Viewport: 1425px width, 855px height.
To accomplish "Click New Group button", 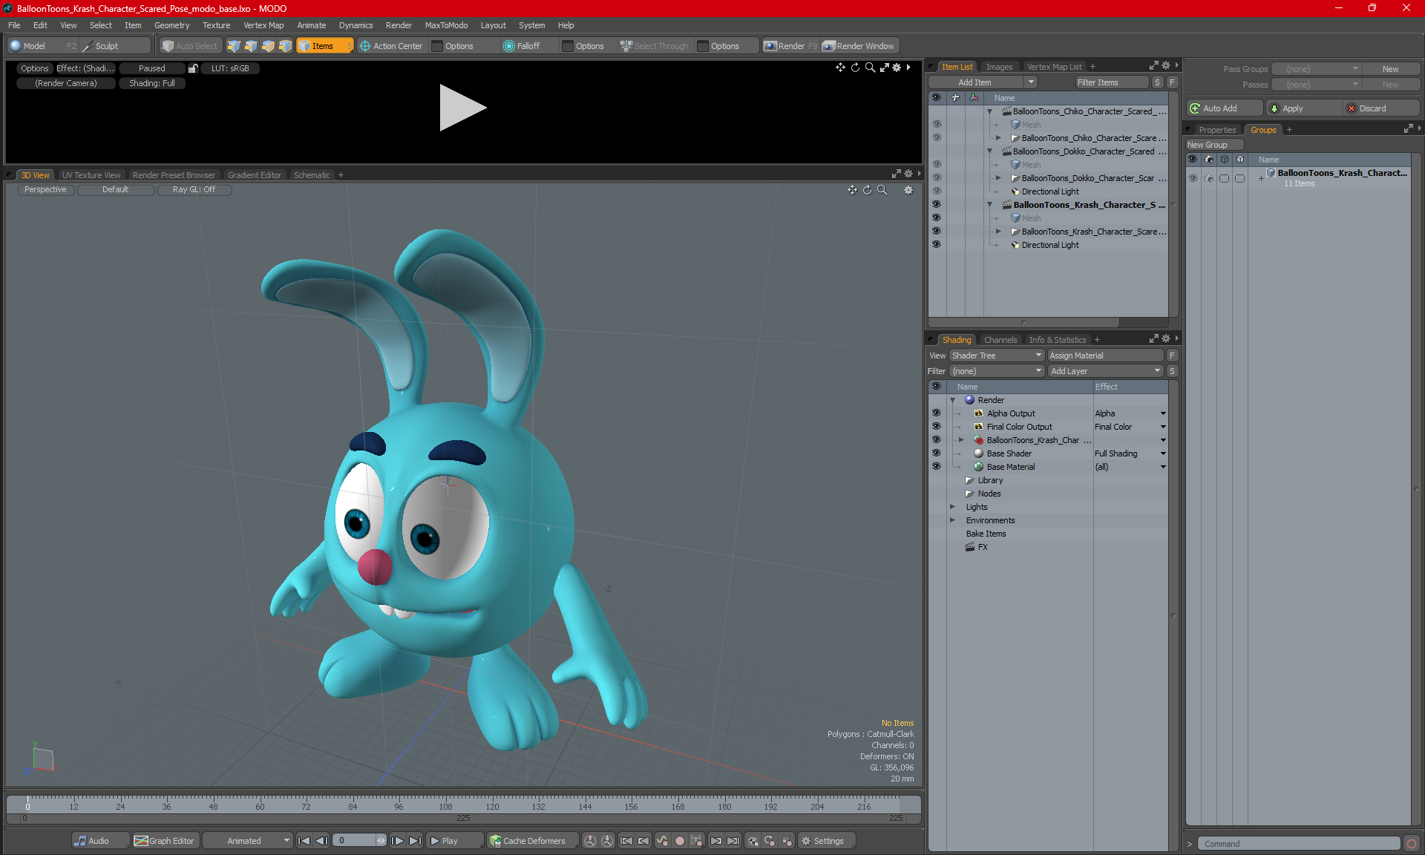I will coord(1214,145).
